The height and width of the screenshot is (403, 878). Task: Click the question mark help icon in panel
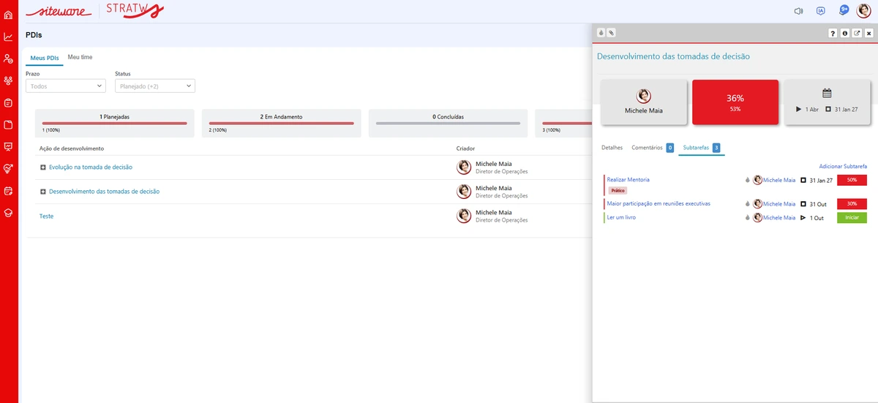tap(833, 33)
